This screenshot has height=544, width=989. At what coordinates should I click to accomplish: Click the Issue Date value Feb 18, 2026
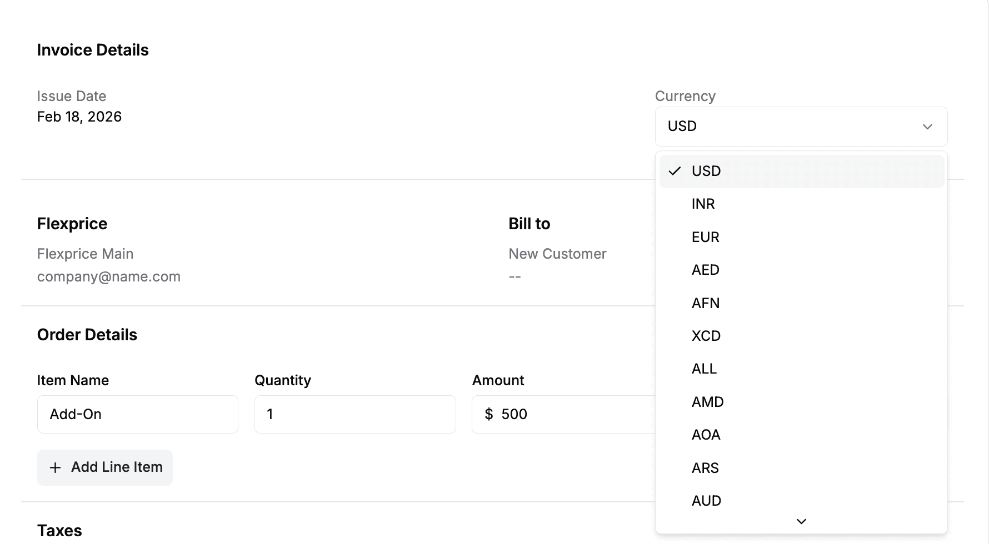pyautogui.click(x=79, y=117)
